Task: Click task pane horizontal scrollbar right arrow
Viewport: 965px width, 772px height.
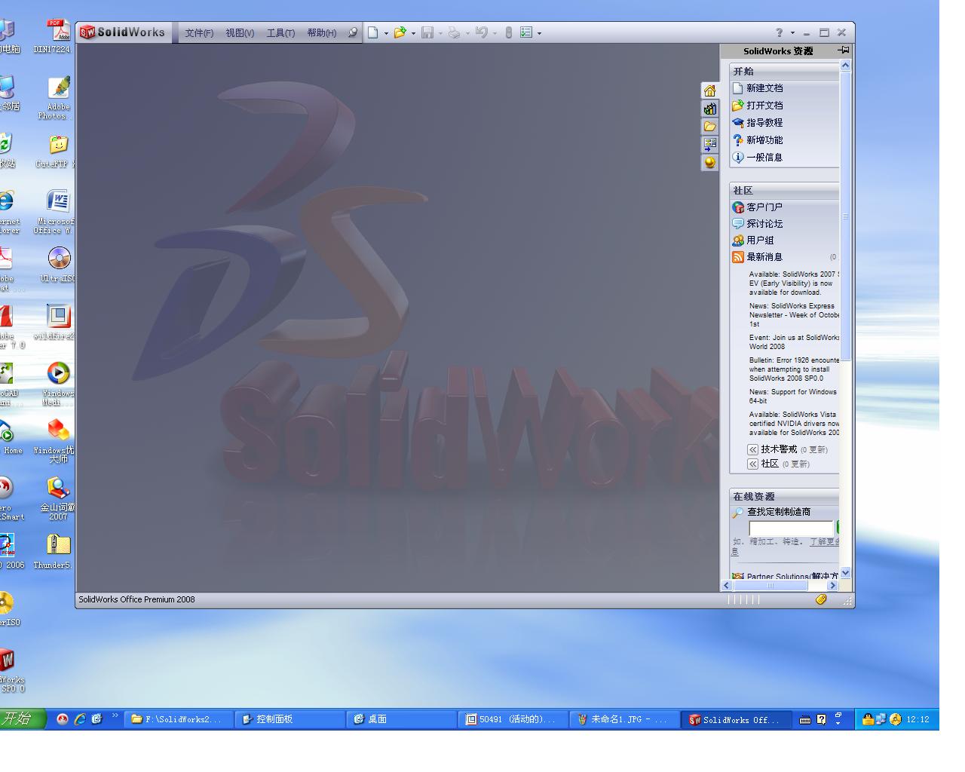Action: (832, 586)
